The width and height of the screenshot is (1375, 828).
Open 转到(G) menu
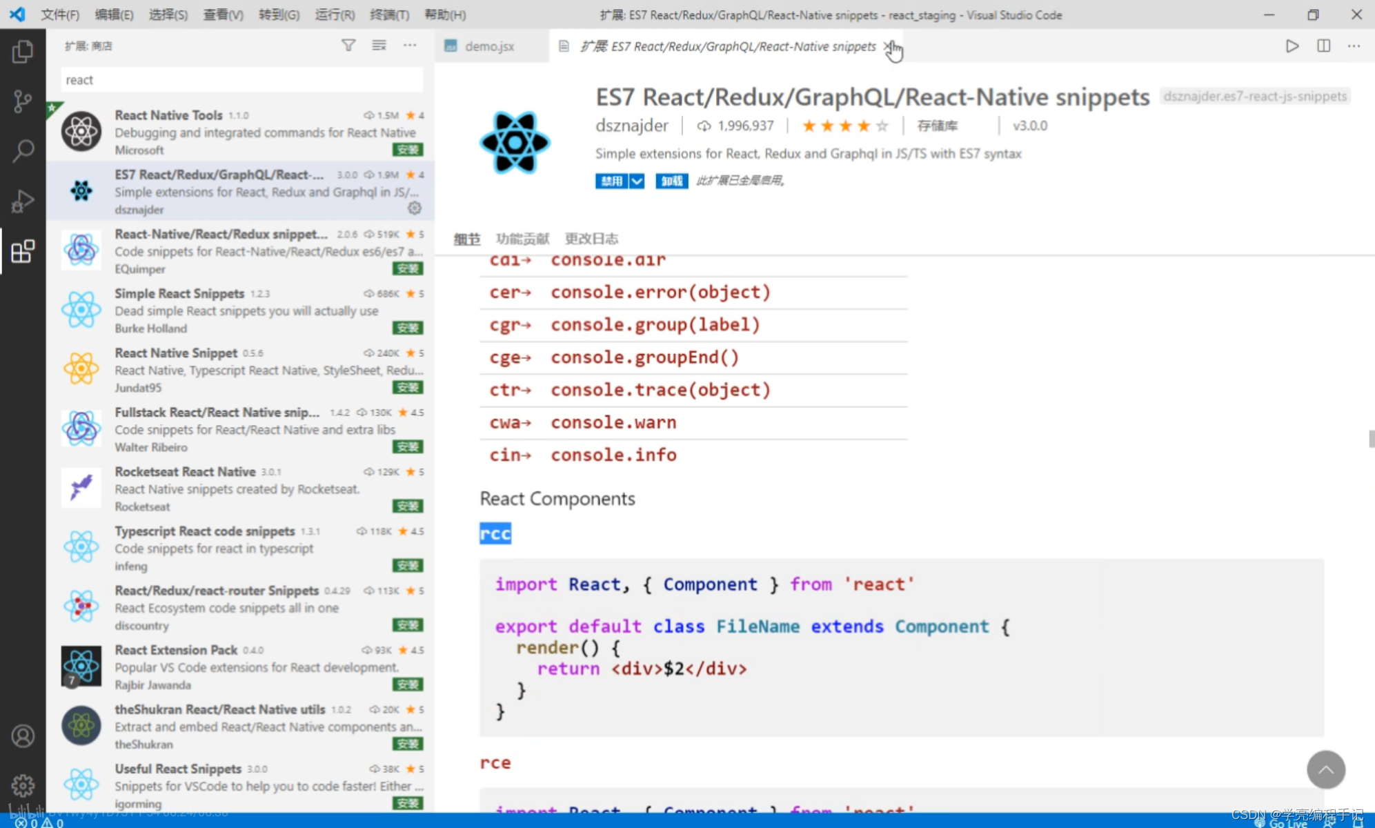point(279,14)
